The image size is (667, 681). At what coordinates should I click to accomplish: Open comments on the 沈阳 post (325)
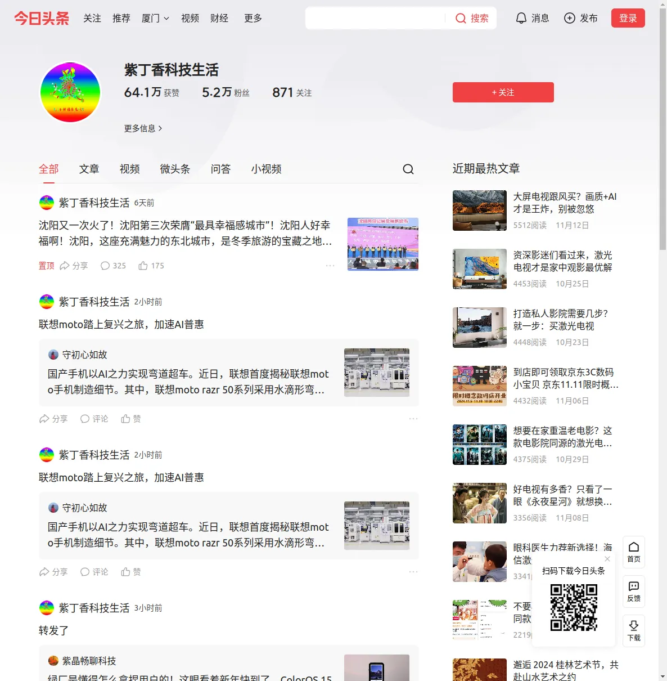[x=113, y=266]
